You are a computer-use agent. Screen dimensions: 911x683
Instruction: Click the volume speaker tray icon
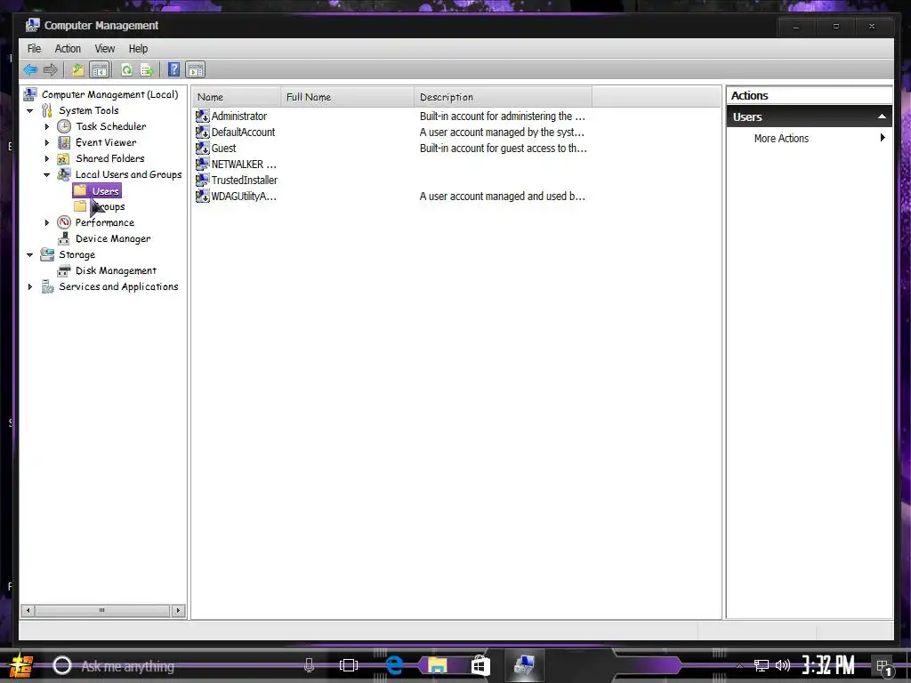click(x=783, y=665)
